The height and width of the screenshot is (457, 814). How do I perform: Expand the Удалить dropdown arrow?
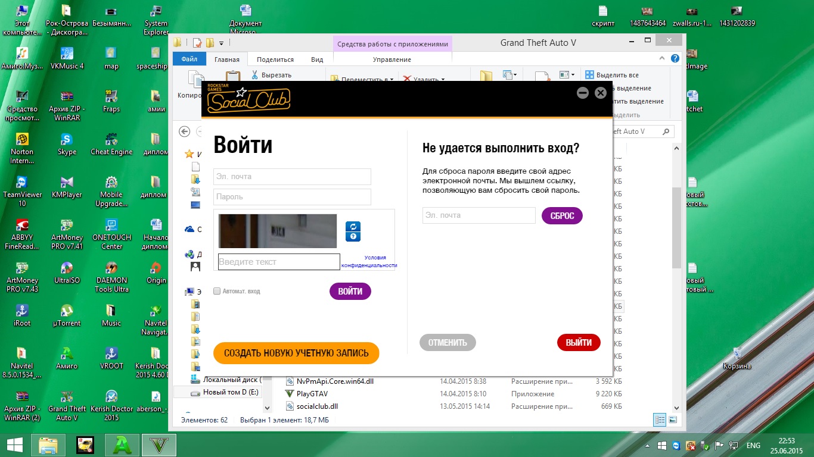click(443, 79)
